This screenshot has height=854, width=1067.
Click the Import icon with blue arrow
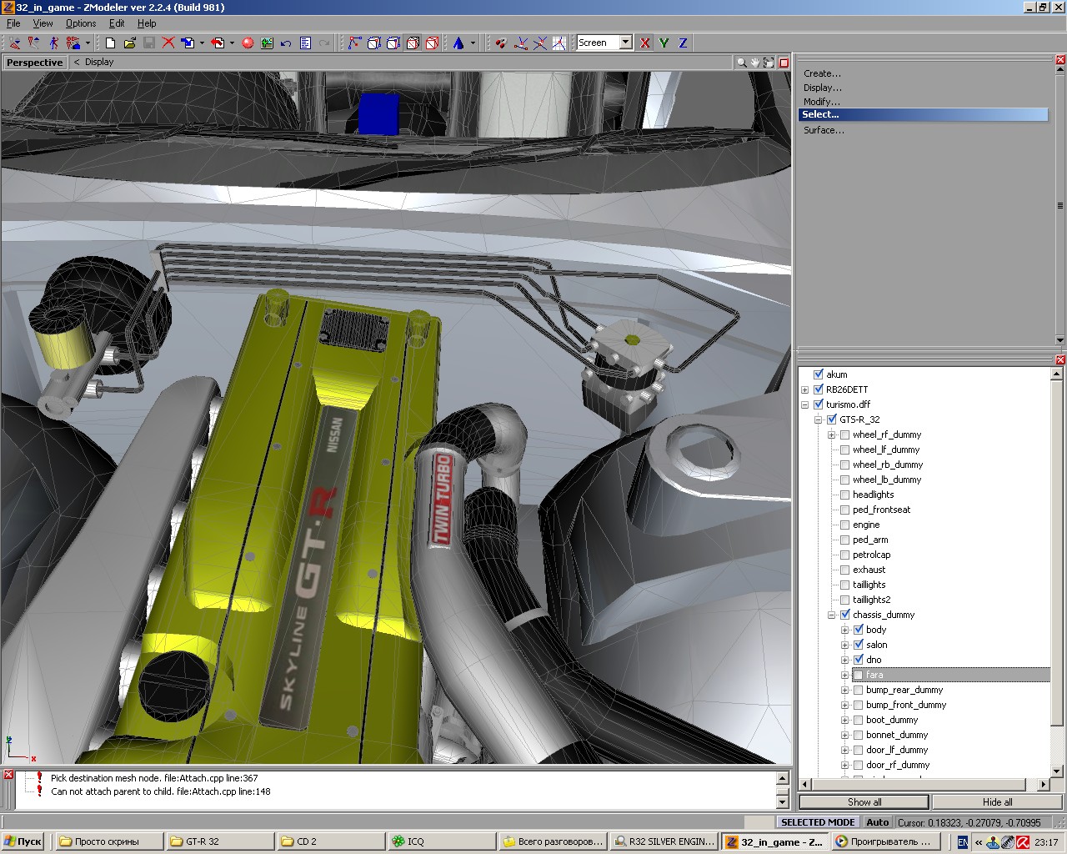(188, 43)
